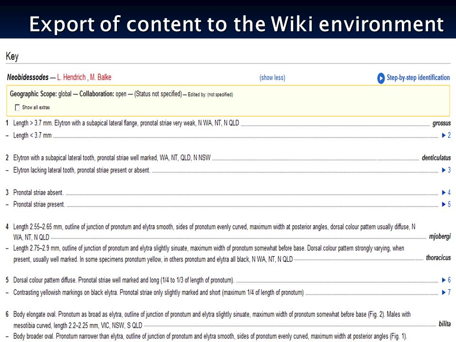The image size is (456, 342).
Task: Follow the arrow leading to couplet 6
Action: tap(446, 280)
